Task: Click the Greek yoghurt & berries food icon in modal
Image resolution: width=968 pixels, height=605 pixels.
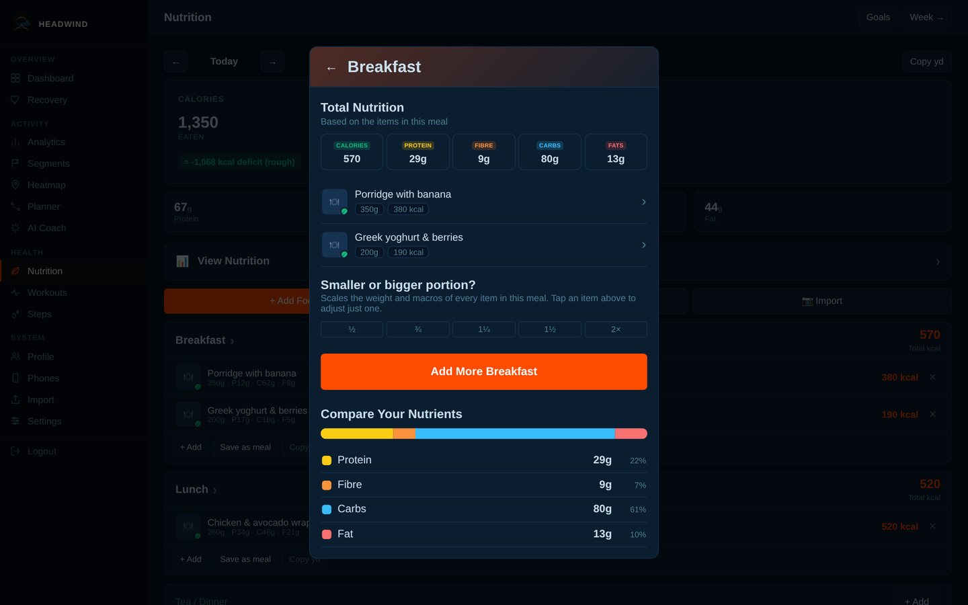Action: pos(335,245)
